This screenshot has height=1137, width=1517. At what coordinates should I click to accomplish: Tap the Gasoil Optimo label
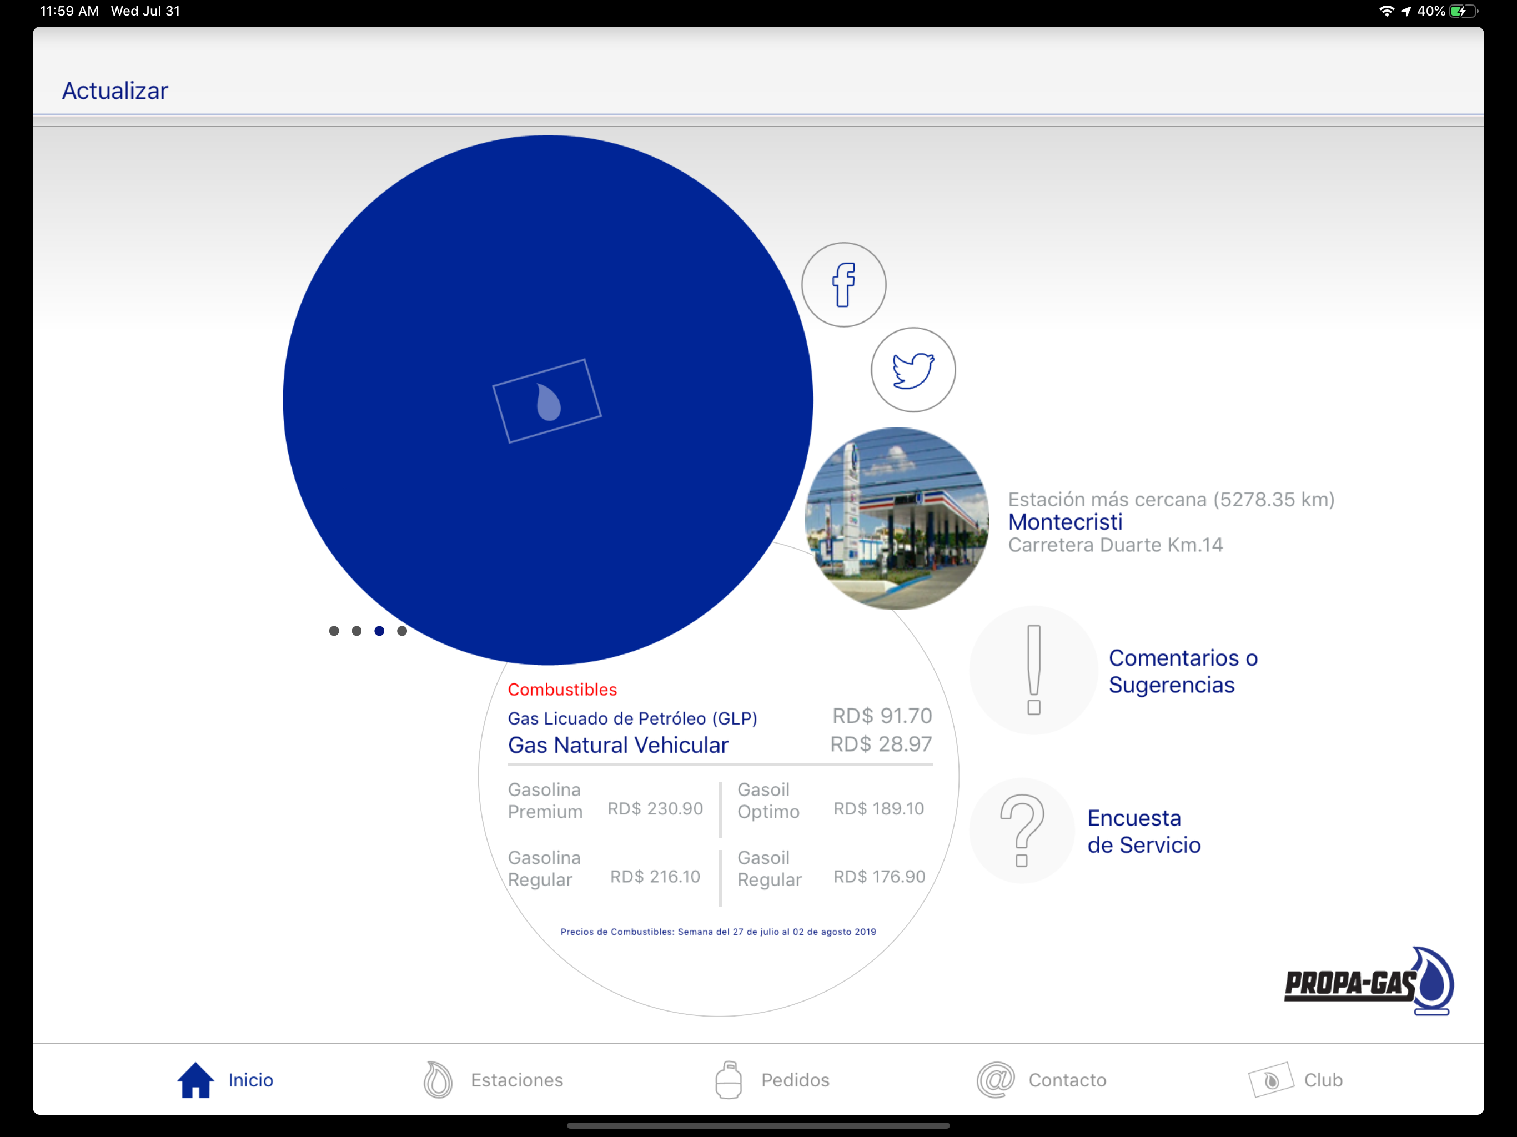click(768, 801)
